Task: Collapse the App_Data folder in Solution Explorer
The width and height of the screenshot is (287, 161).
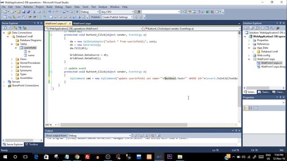Action: coord(249,48)
